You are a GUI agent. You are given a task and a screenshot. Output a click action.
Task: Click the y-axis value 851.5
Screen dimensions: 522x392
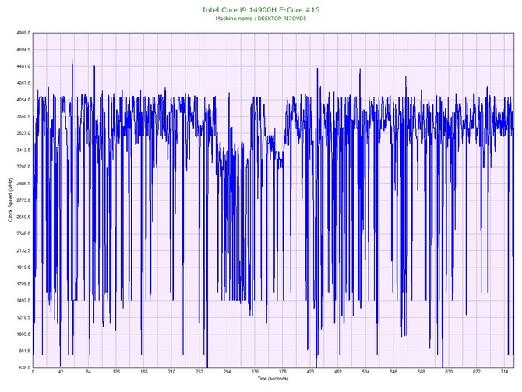tap(24, 351)
